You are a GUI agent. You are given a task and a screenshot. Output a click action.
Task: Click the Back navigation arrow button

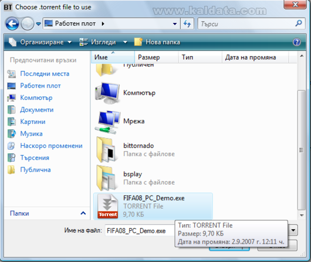click(x=12, y=24)
